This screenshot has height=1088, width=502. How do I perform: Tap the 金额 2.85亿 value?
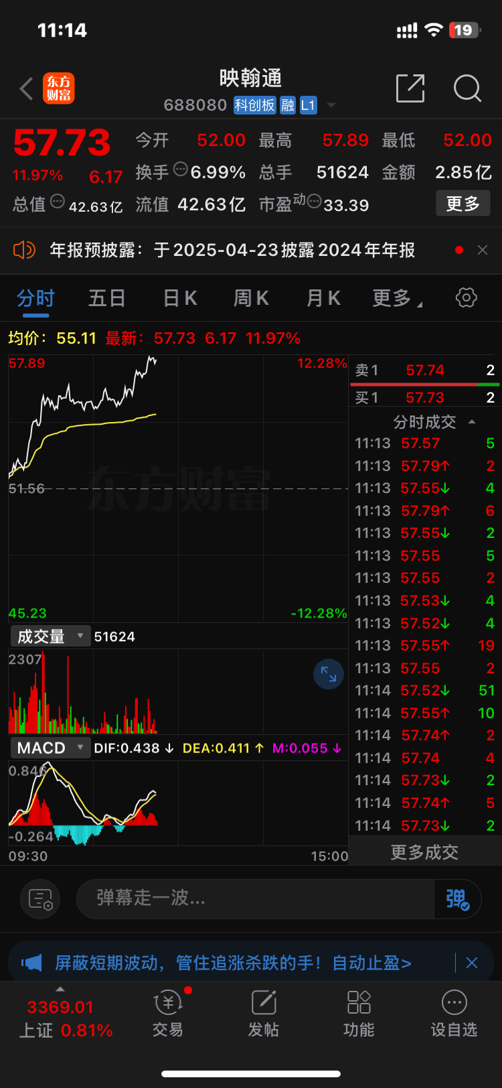[463, 172]
